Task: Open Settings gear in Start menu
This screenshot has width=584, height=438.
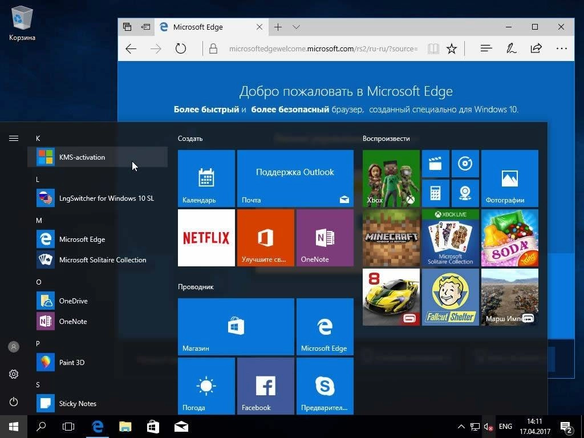Action: click(14, 374)
